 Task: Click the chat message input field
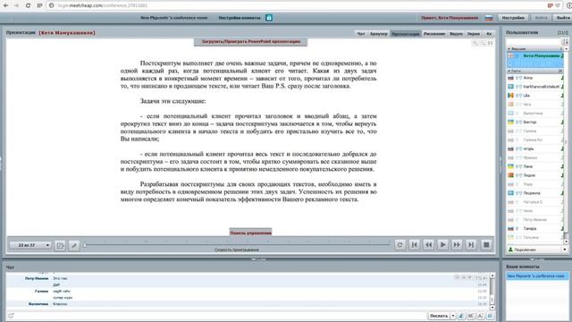pyautogui.click(x=221, y=316)
